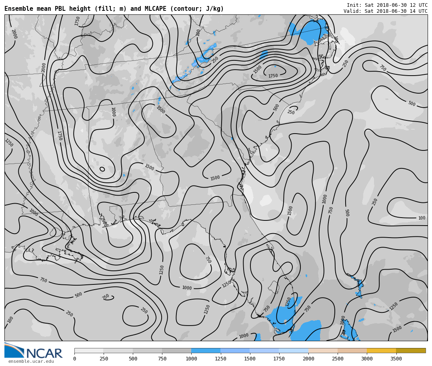This screenshot has height=366, width=432.
Task: Click the Valid time stamp text
Action: tap(385, 11)
